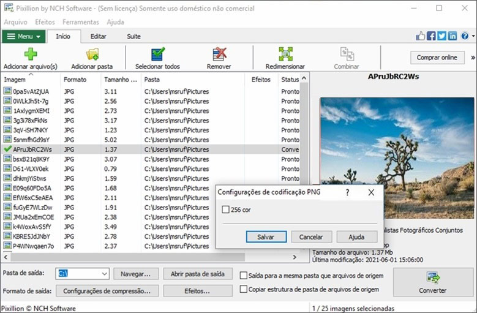This screenshot has height=313, width=477.
Task: Open the green Menu dropdown button
Action: point(24,37)
